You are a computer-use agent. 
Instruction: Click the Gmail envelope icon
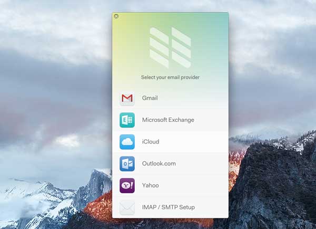(x=127, y=98)
